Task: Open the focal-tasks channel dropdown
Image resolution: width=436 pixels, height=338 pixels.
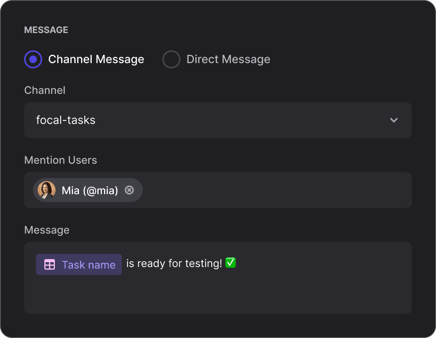Action: tap(218, 120)
